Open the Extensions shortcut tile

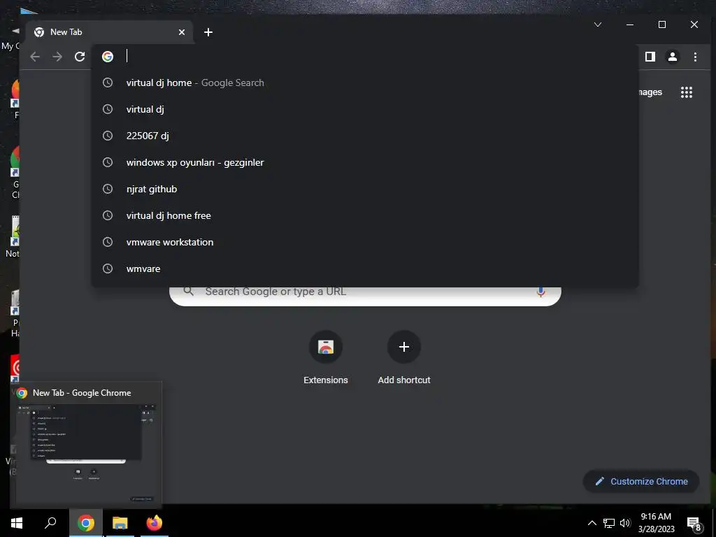(x=326, y=357)
